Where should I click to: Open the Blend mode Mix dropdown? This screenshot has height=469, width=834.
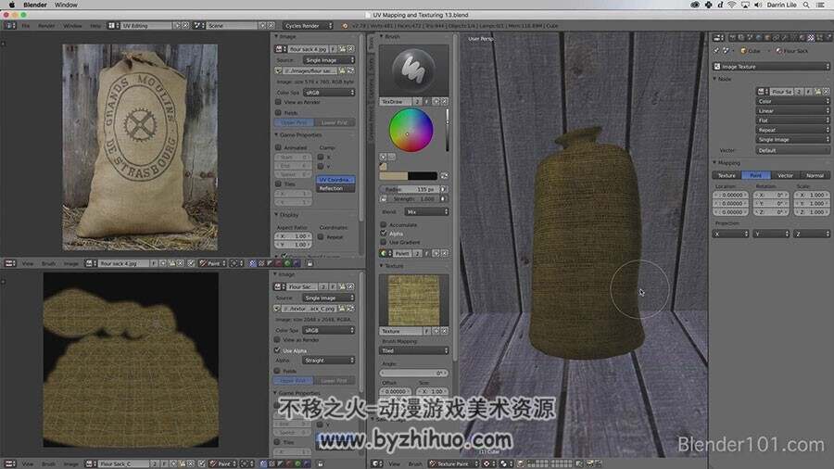coord(426,211)
